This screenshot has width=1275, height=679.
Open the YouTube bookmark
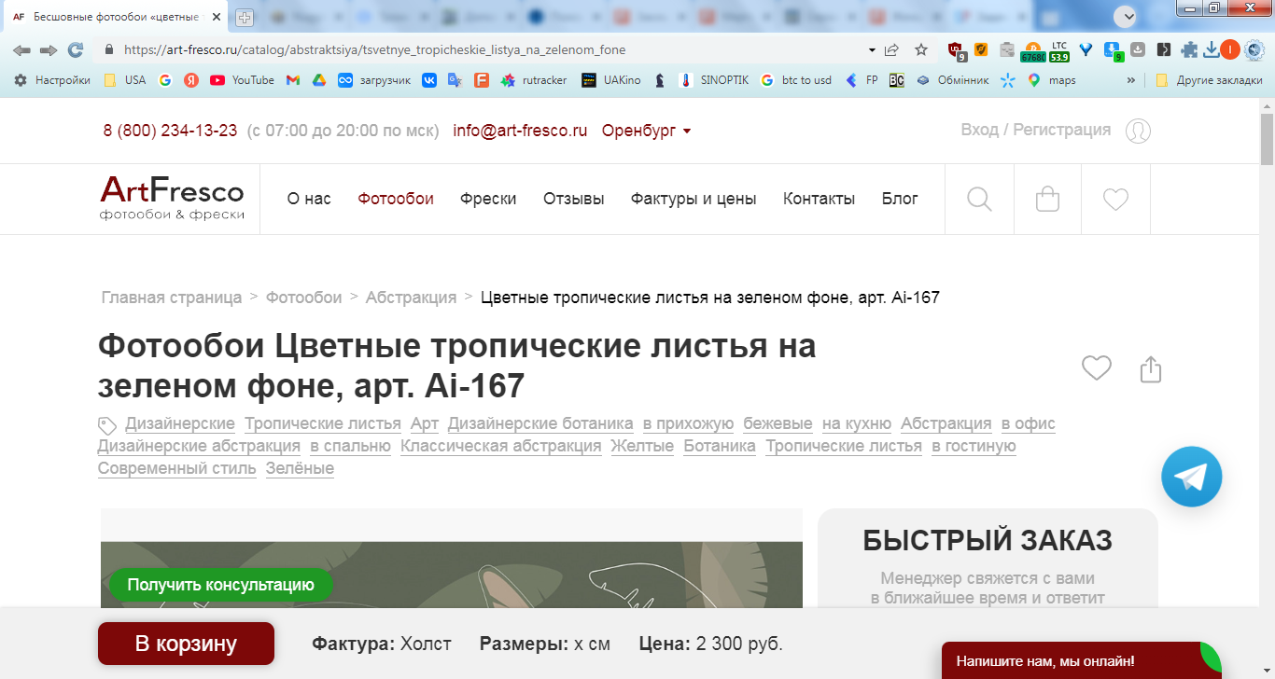coord(242,80)
